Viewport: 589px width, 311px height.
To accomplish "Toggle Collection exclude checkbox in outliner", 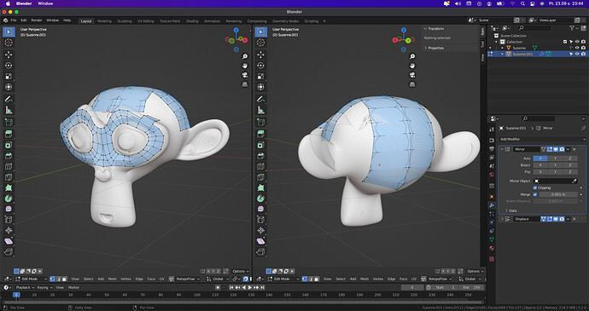I will click(565, 42).
